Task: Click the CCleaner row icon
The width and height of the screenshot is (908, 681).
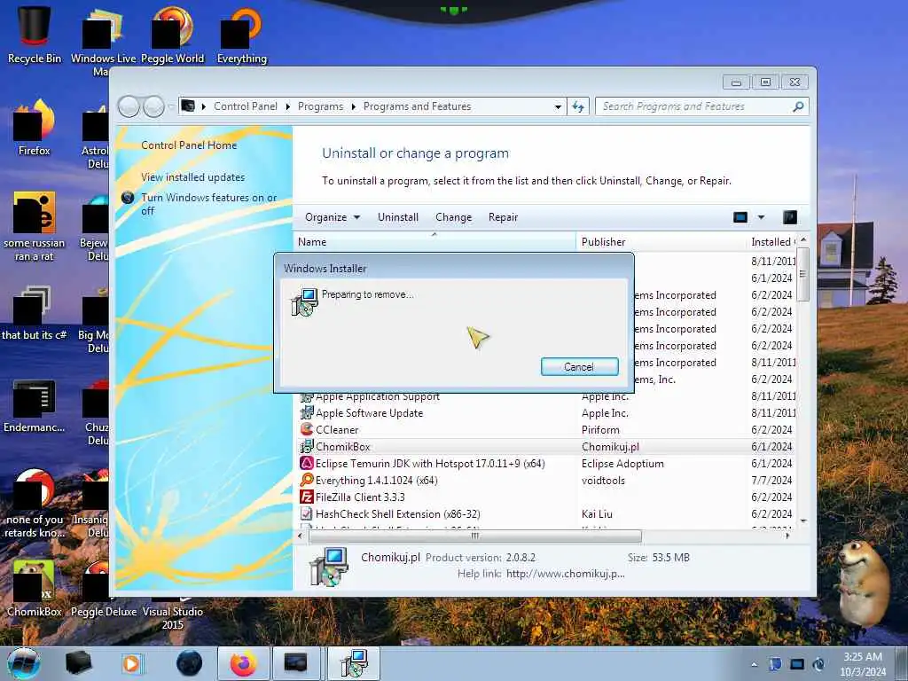Action: tap(306, 429)
